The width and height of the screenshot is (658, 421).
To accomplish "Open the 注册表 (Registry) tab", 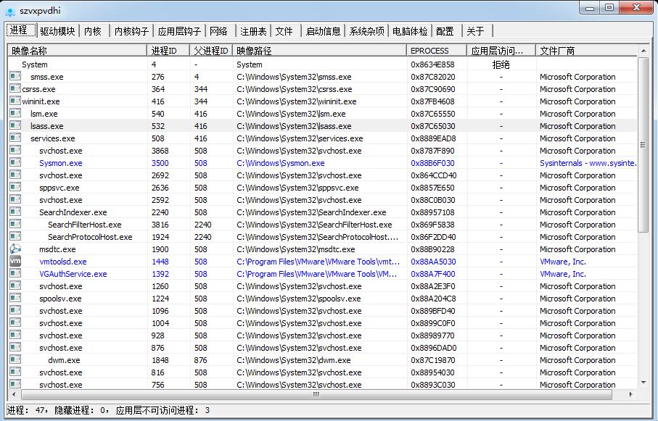I will click(x=253, y=31).
